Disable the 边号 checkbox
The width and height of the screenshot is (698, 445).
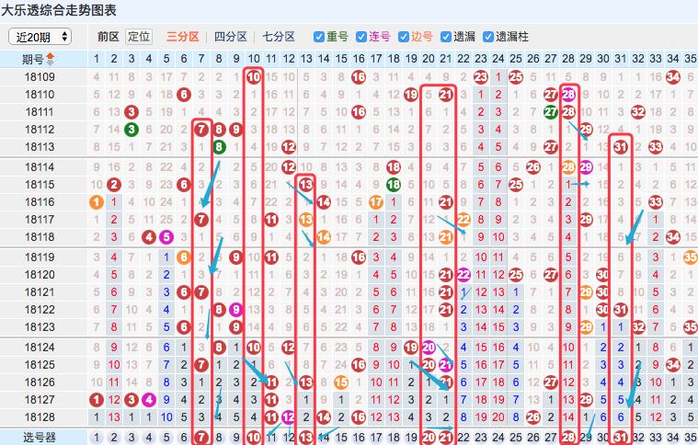click(x=404, y=37)
